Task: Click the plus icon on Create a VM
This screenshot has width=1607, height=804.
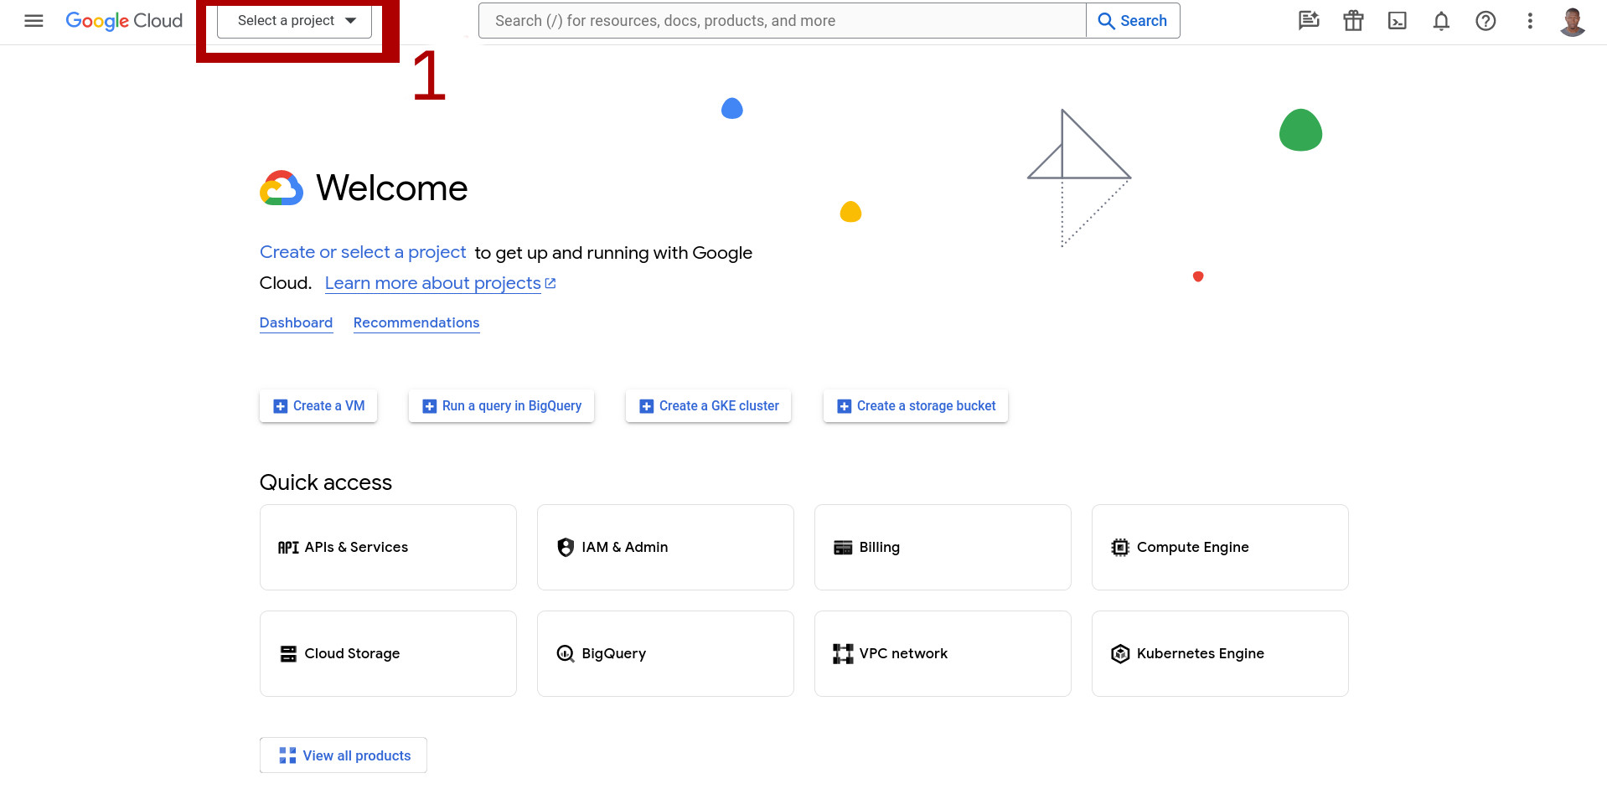Action: click(x=281, y=406)
